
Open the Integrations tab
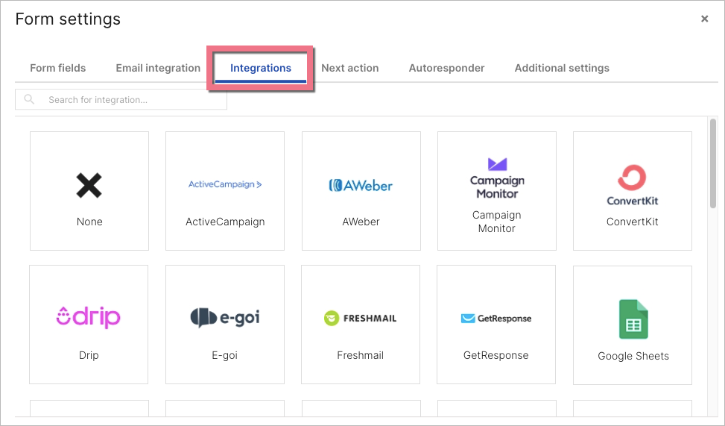pos(261,68)
